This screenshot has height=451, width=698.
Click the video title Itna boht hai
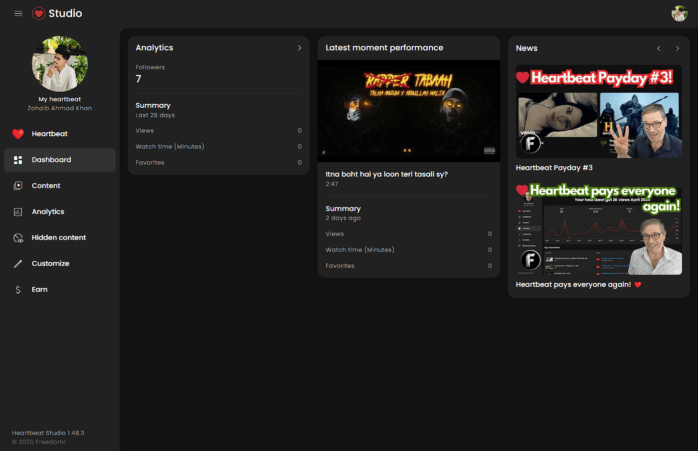[x=386, y=174]
